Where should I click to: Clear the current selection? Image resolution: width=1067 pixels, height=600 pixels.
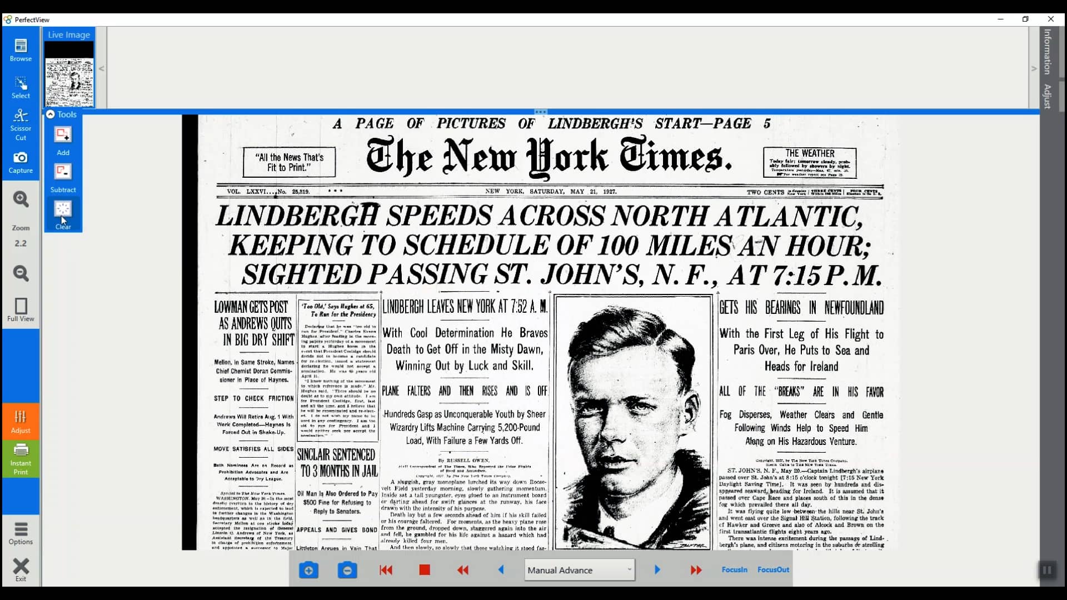[x=63, y=214]
